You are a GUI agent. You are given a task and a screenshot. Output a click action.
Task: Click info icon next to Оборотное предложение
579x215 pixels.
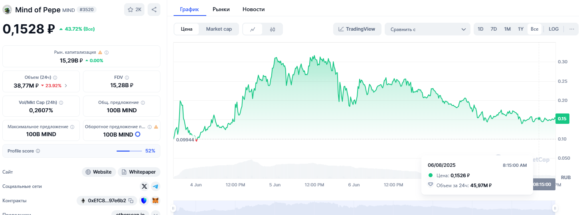150,127
